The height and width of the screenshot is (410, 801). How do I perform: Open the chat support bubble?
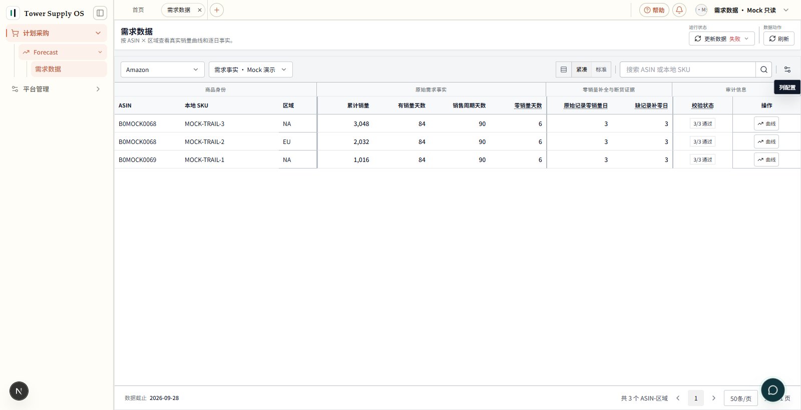click(x=773, y=390)
